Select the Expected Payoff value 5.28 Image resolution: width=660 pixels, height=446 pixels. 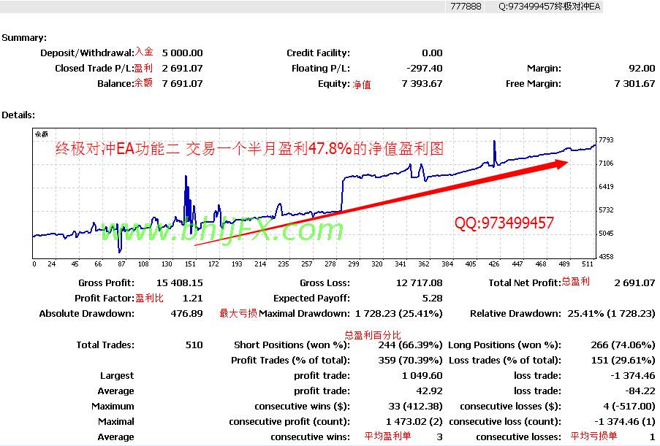click(432, 299)
